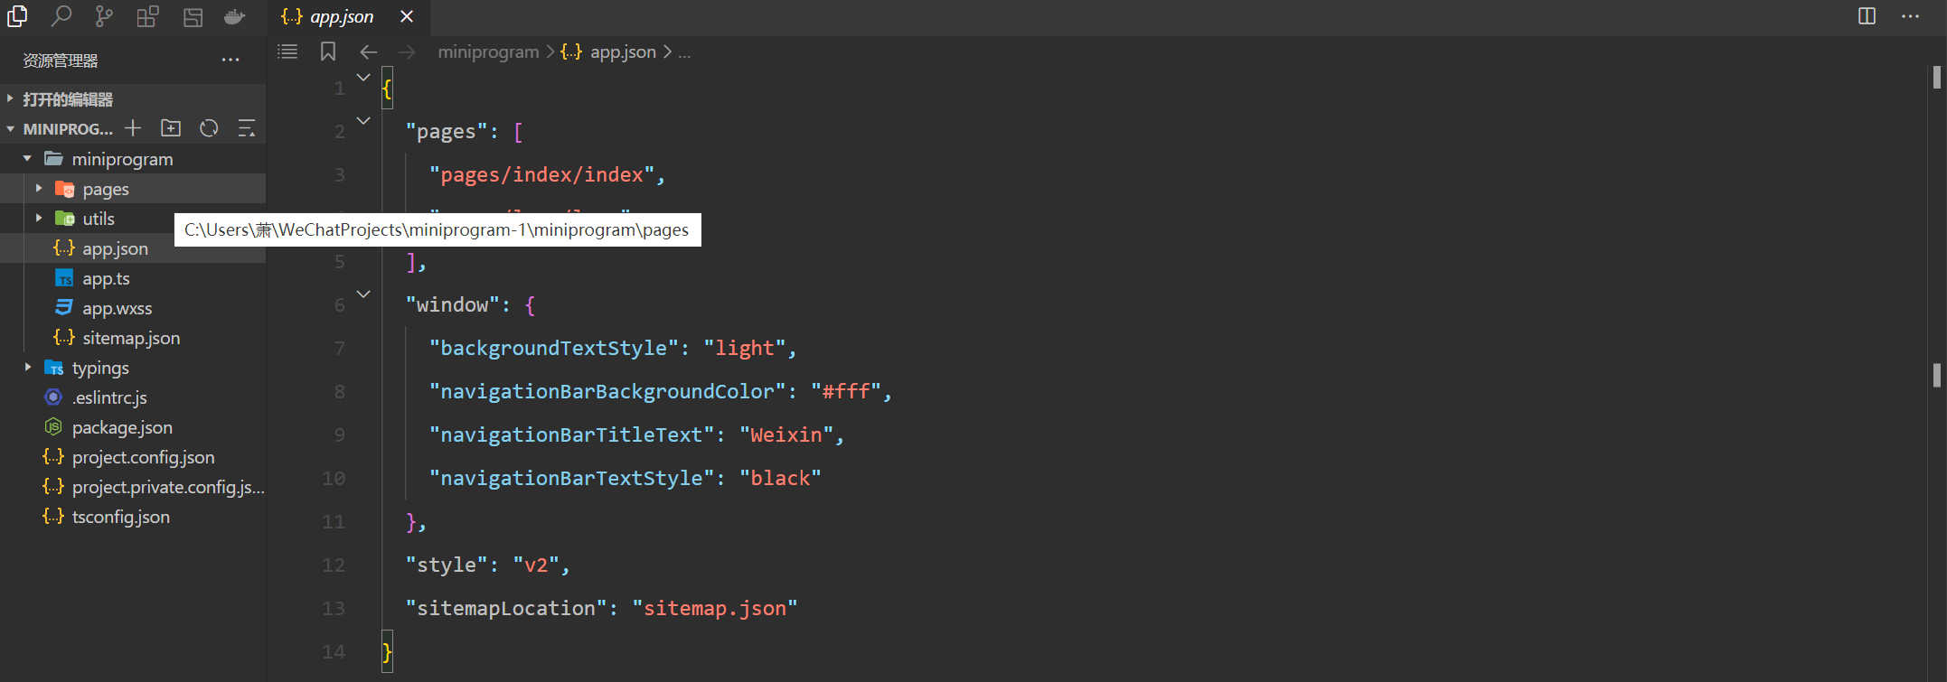Open app.ts file

click(106, 278)
